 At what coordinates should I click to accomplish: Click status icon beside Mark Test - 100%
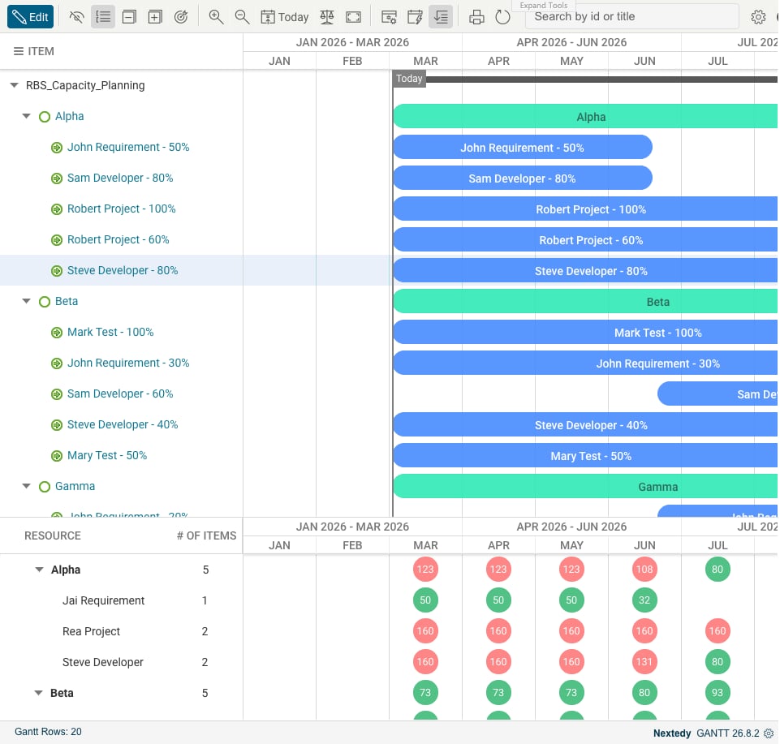coord(57,333)
